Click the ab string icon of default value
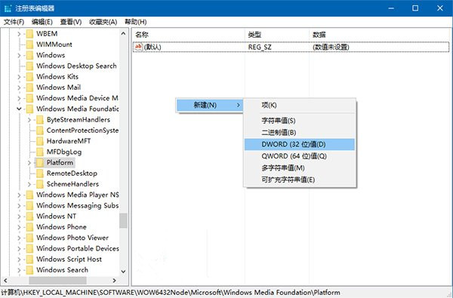The height and width of the screenshot is (298, 453). point(139,47)
